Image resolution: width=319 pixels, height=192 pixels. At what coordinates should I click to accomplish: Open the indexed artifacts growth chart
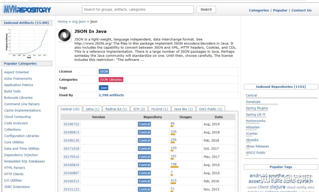27,43
